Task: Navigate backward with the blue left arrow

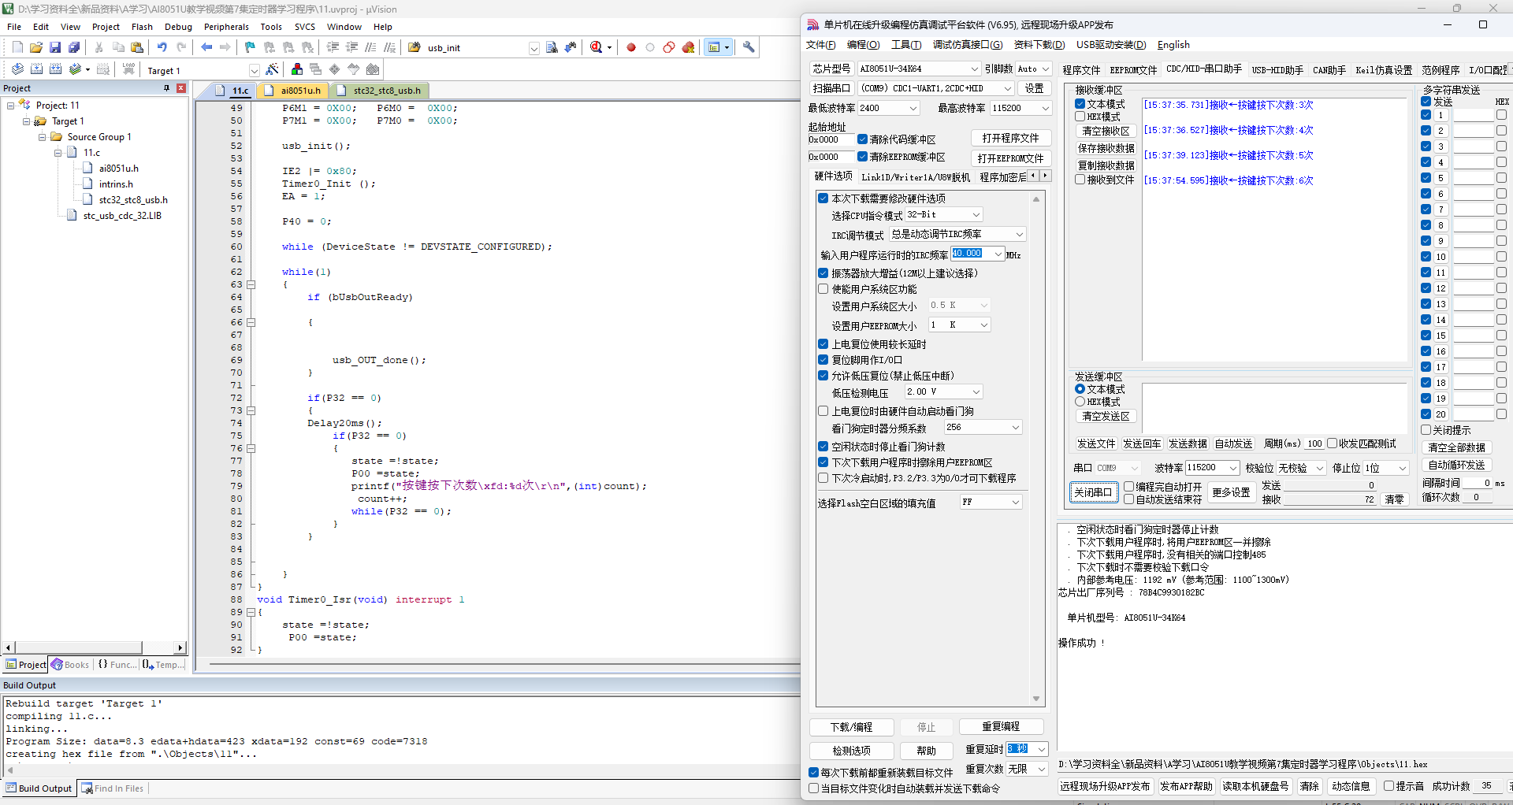Action: 206,47
